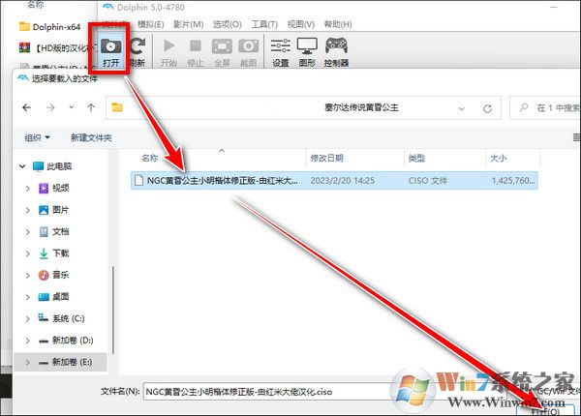The image size is (581, 416).
Task: Open the View (视图) menu
Action: [301, 24]
